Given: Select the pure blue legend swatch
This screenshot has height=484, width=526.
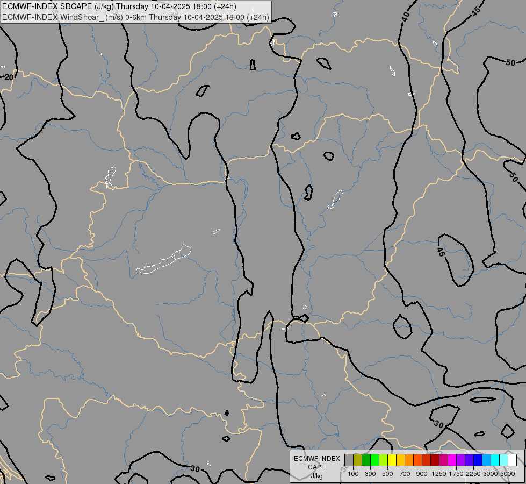Looking at the screenshot, I should click(x=478, y=460).
